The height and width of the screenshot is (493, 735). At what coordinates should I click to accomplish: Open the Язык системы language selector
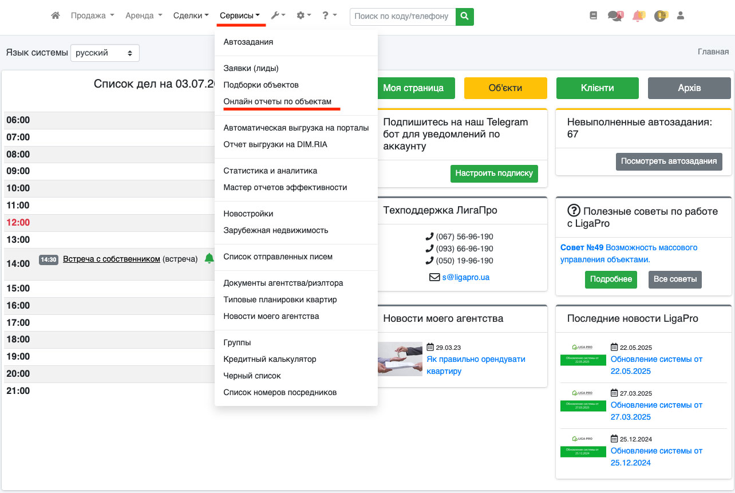point(105,53)
